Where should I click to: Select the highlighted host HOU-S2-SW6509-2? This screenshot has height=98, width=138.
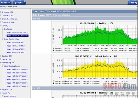tap(18, 36)
